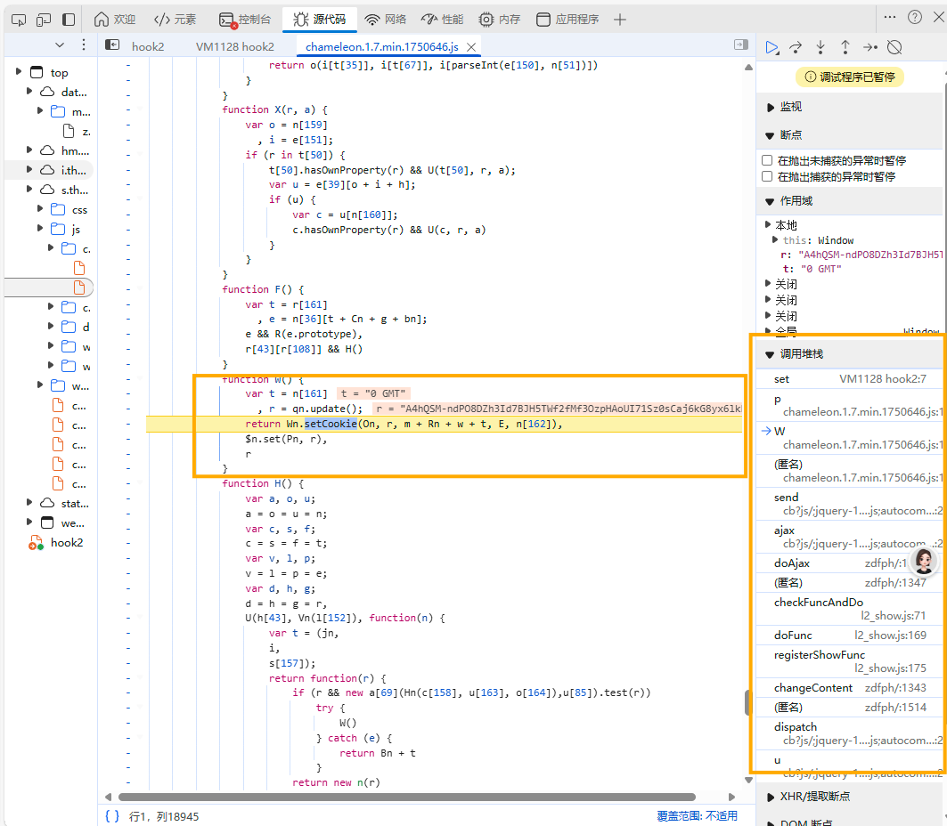The width and height of the screenshot is (947, 826).
Task: Click the step out of current function icon
Action: click(x=845, y=48)
